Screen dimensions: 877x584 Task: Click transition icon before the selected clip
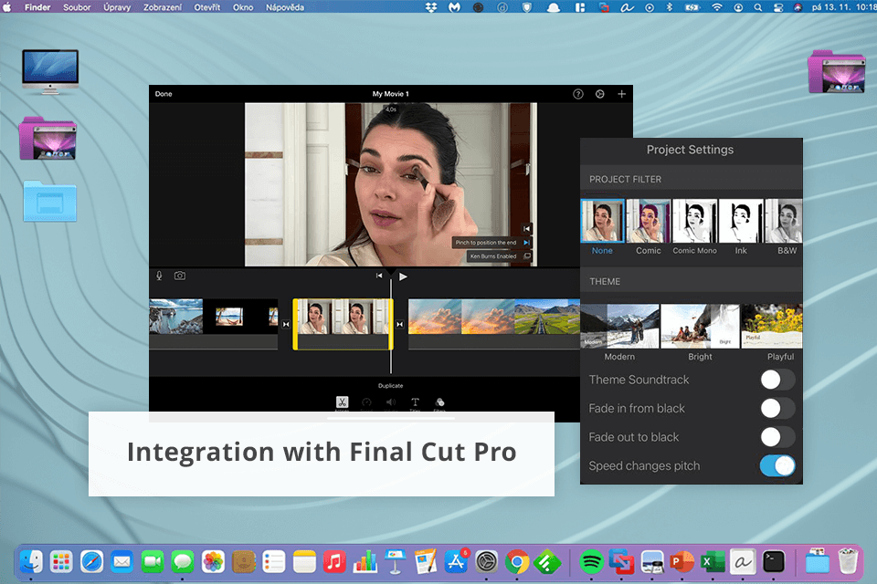click(x=286, y=324)
